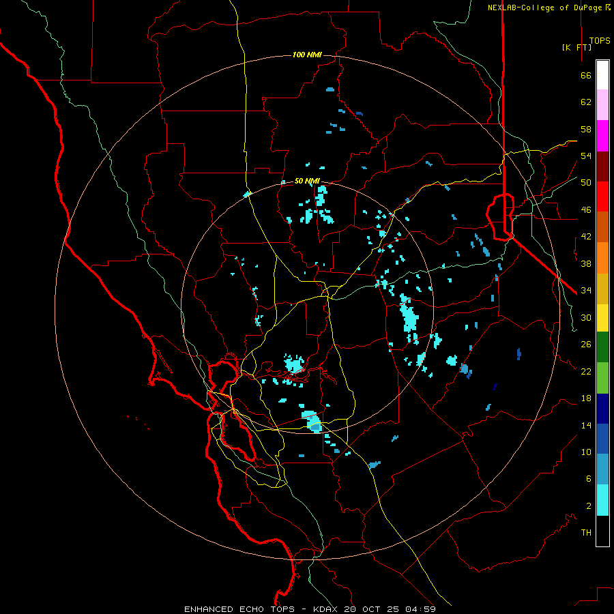Click the '50 NMI' range ring label
Image resolution: width=614 pixels, height=614 pixels.
tap(307, 181)
